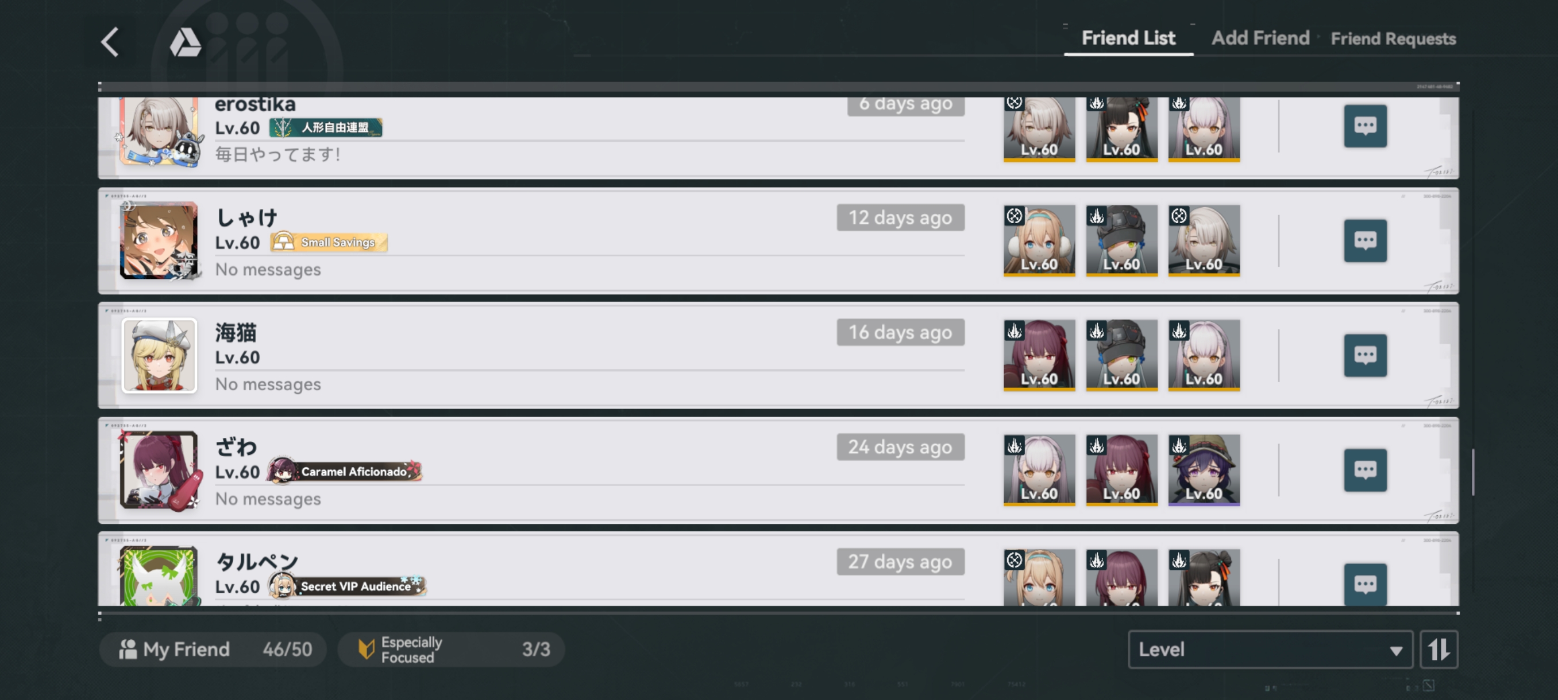Switch to the Friend Requests tab
The width and height of the screenshot is (1558, 700).
tap(1393, 38)
